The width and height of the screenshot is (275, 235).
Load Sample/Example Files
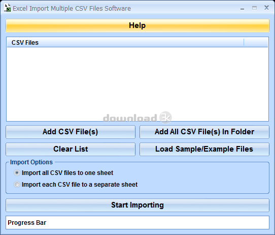tap(204, 149)
